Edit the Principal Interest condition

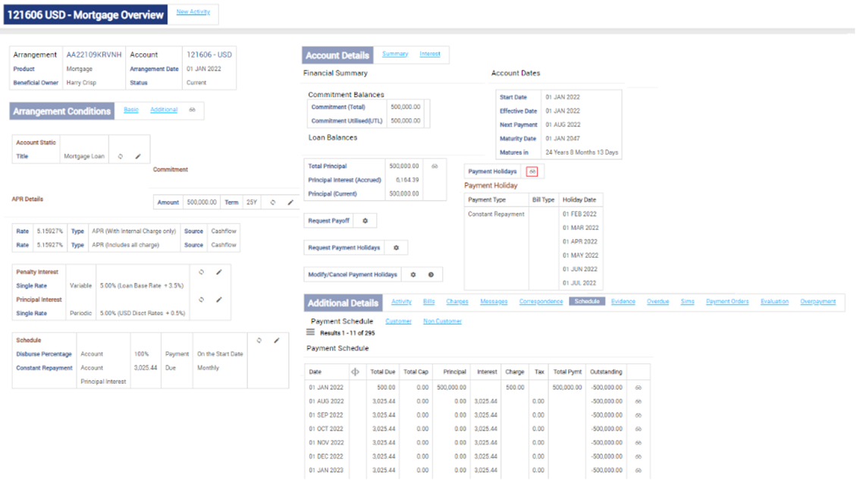click(x=219, y=300)
